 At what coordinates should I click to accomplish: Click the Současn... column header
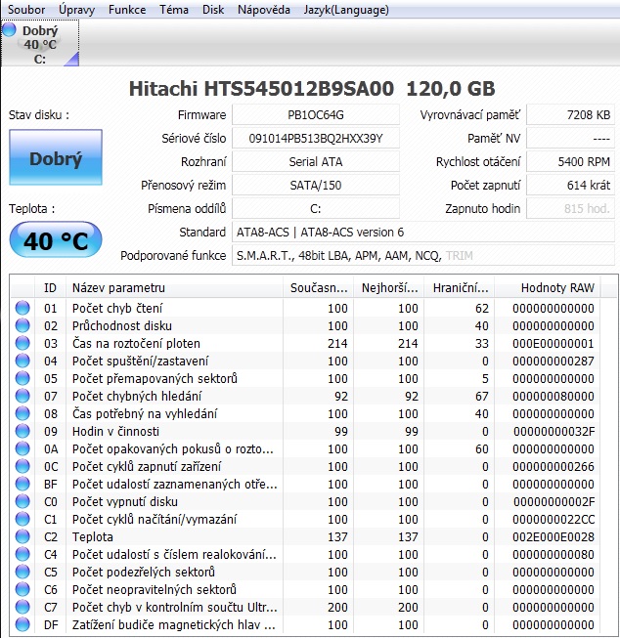tap(318, 287)
